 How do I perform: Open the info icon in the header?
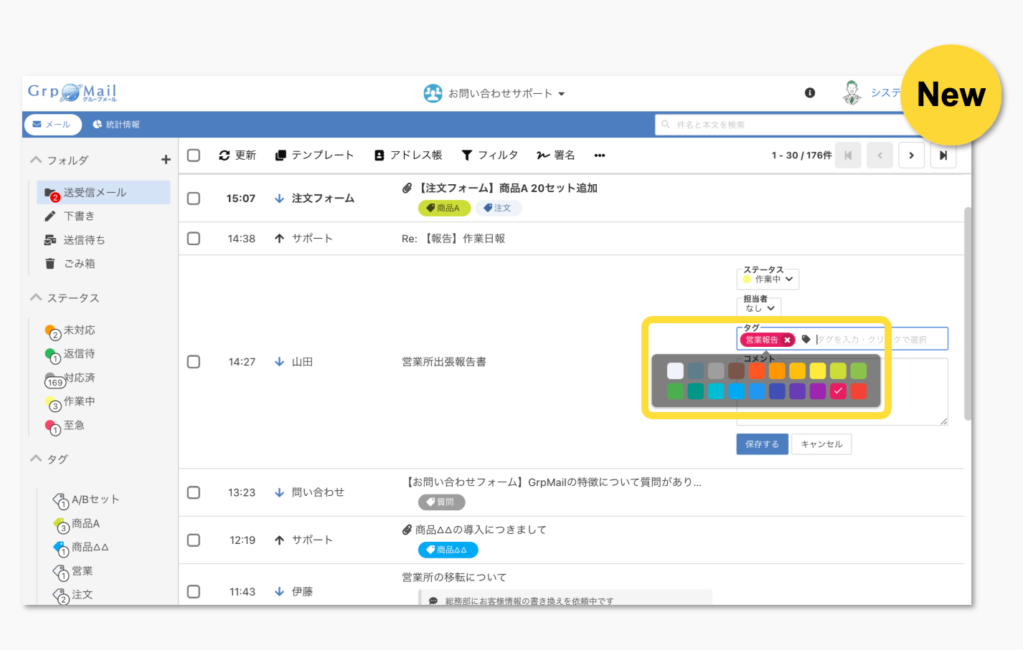click(810, 93)
